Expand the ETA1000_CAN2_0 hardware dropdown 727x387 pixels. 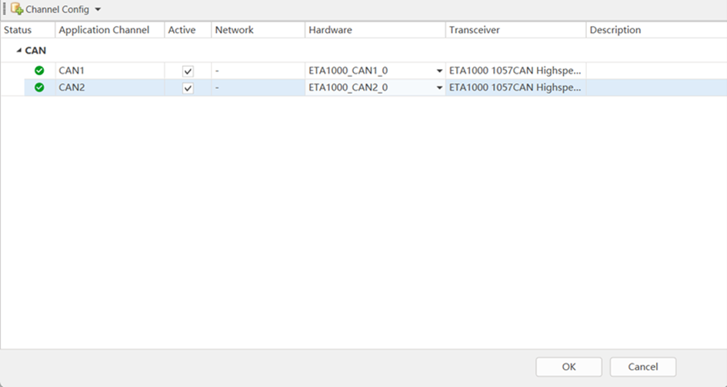pyautogui.click(x=439, y=88)
